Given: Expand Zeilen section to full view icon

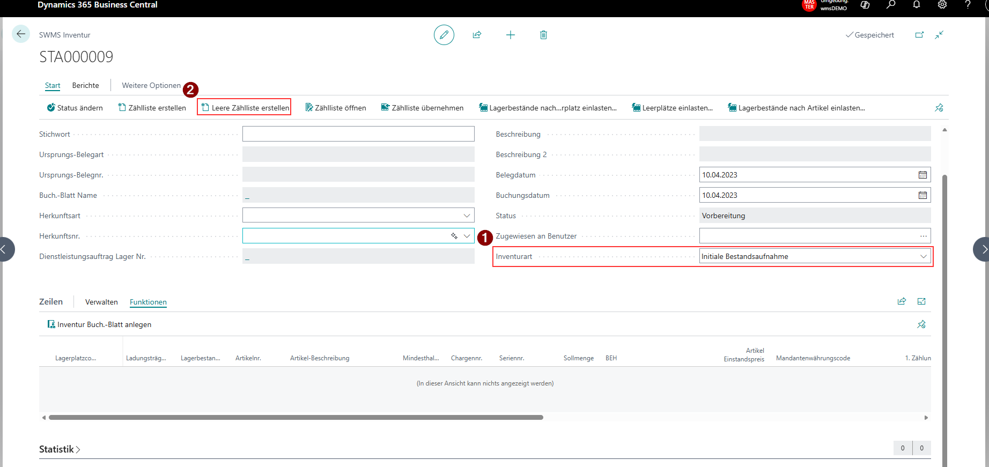Looking at the screenshot, I should pyautogui.click(x=921, y=301).
